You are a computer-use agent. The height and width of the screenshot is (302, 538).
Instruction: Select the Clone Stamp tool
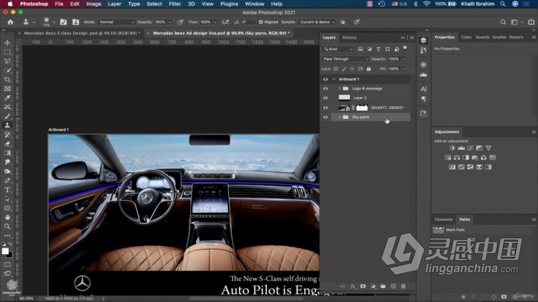(x=7, y=125)
